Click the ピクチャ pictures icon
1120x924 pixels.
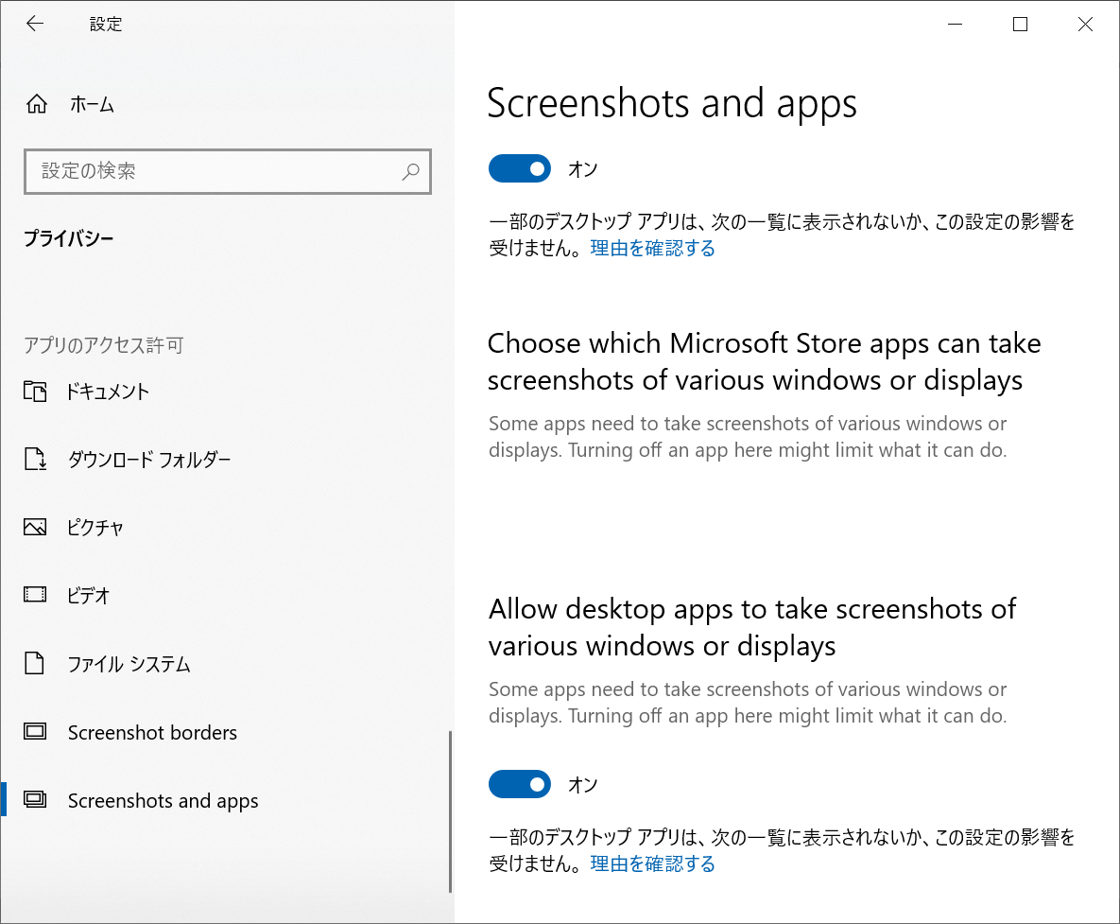tap(35, 527)
